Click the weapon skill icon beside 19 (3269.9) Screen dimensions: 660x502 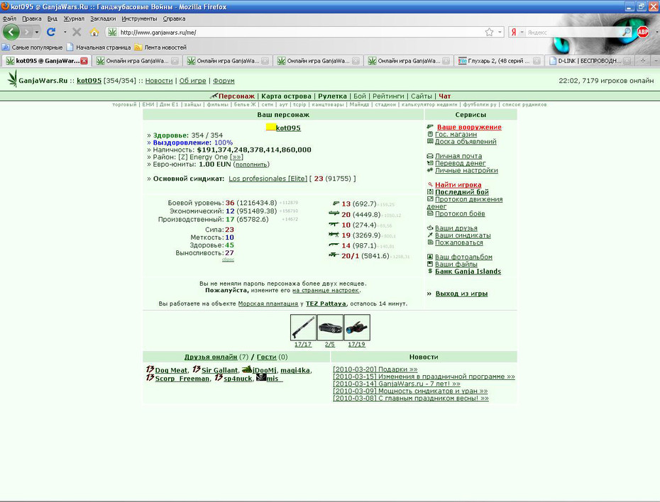[x=334, y=235]
